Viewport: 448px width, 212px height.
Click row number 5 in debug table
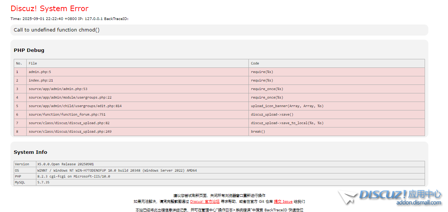(x=20, y=106)
